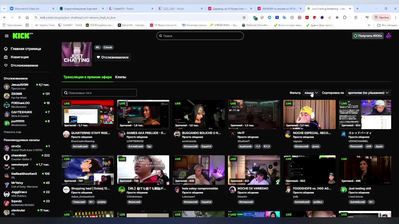Switch to live streams tab

click(87, 77)
